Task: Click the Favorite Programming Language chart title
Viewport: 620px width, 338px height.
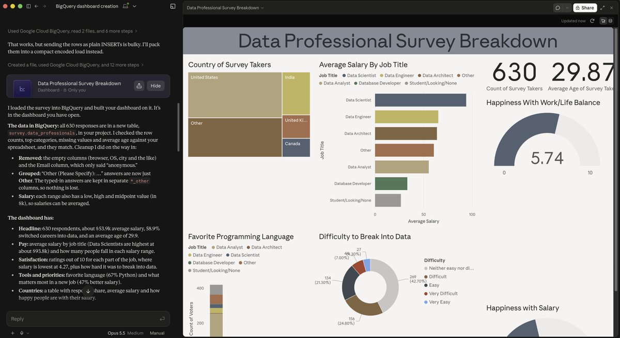Action: click(x=241, y=237)
